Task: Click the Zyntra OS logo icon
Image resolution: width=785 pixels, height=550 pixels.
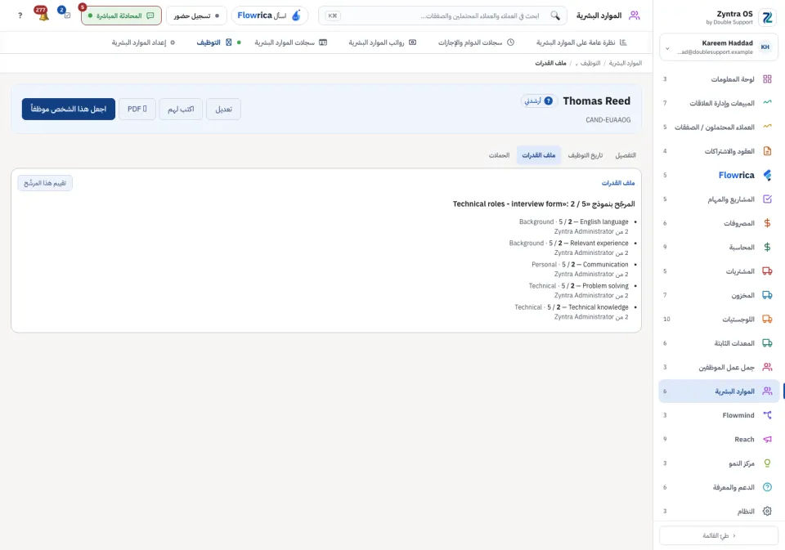Action: pos(767,18)
